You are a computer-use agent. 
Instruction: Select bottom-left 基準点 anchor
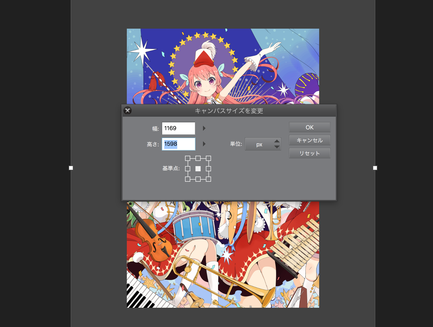[x=188, y=179]
